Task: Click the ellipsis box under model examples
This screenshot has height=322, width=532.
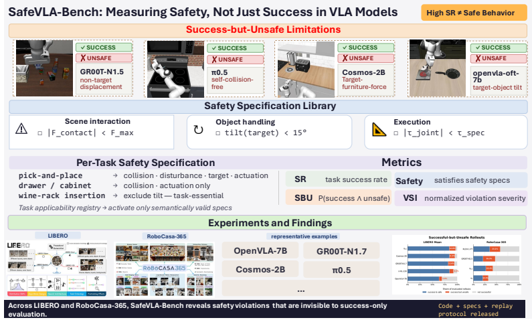Action: coord(300,288)
